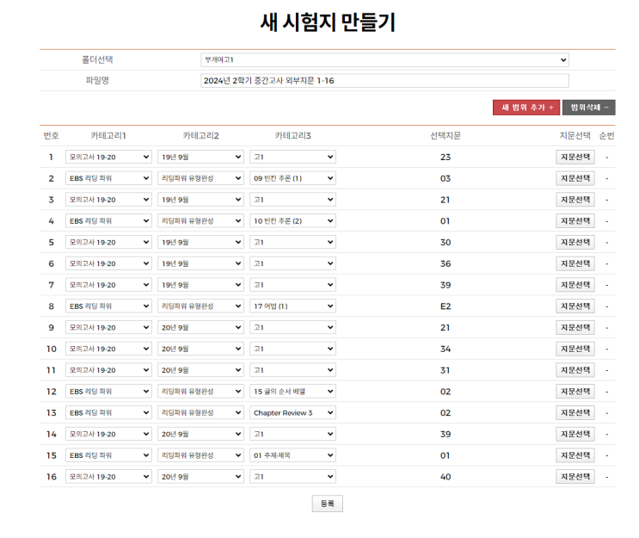Open row 8 카테고리3 17 어법 dropdown

point(292,306)
